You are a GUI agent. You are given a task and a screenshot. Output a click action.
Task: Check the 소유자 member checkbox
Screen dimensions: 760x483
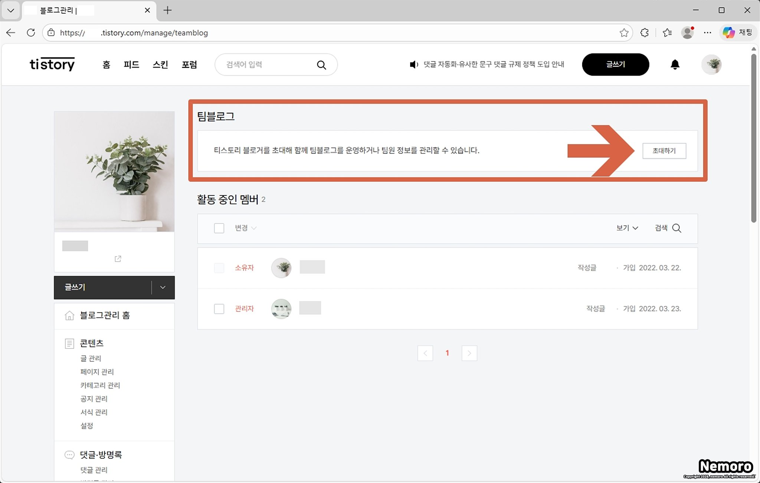coord(219,268)
